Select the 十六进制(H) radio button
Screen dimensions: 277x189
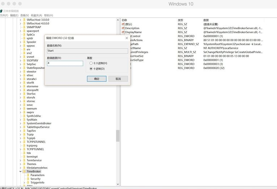click(91, 63)
